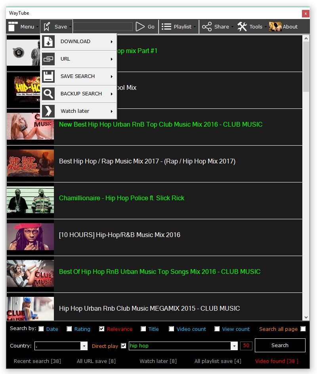Click the SAVE SEARCH floppy disk icon
The height and width of the screenshot is (374, 319).
48,76
